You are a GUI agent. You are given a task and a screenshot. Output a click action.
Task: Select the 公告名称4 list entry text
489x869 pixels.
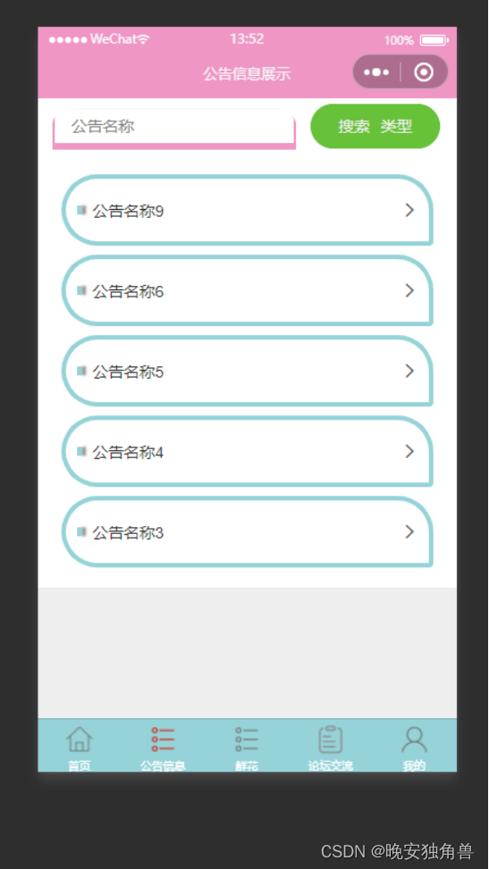(x=128, y=453)
